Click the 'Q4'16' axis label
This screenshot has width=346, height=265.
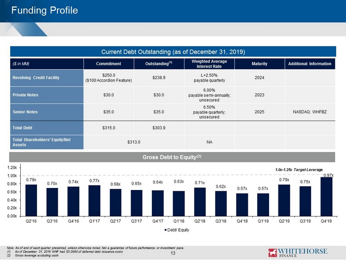click(73, 221)
